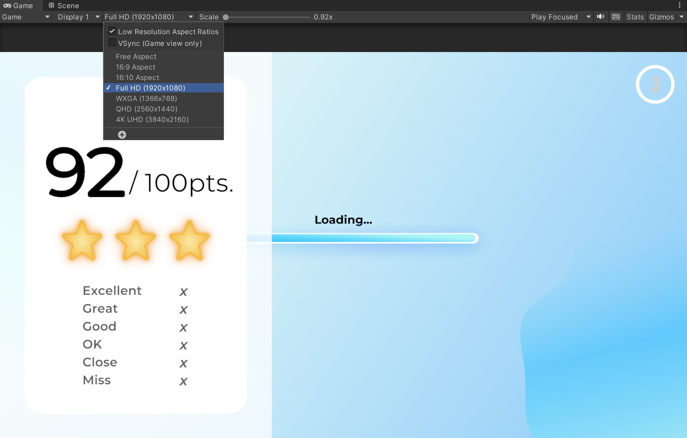This screenshot has width=687, height=438.
Task: Switch to the Scene tab
Action: (x=64, y=5)
